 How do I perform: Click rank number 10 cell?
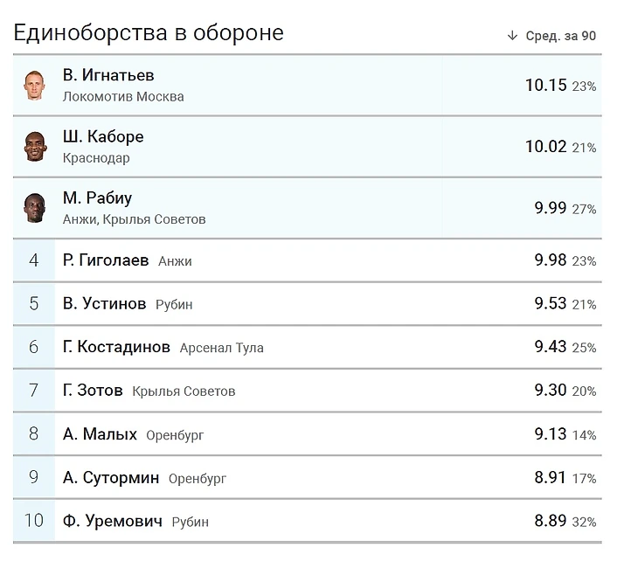pyautogui.click(x=34, y=521)
